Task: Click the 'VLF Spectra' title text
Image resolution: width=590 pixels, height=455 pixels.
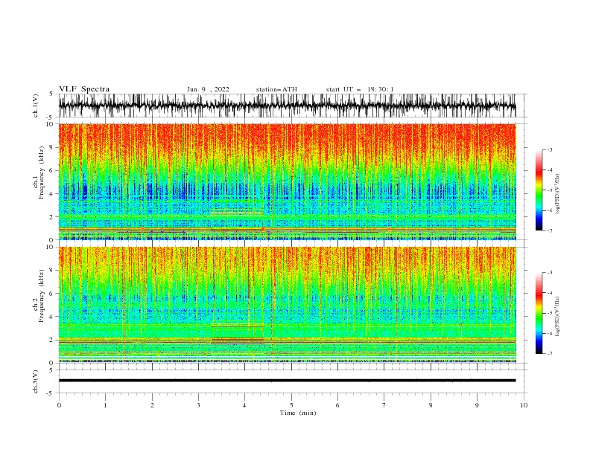Action: tap(84, 89)
